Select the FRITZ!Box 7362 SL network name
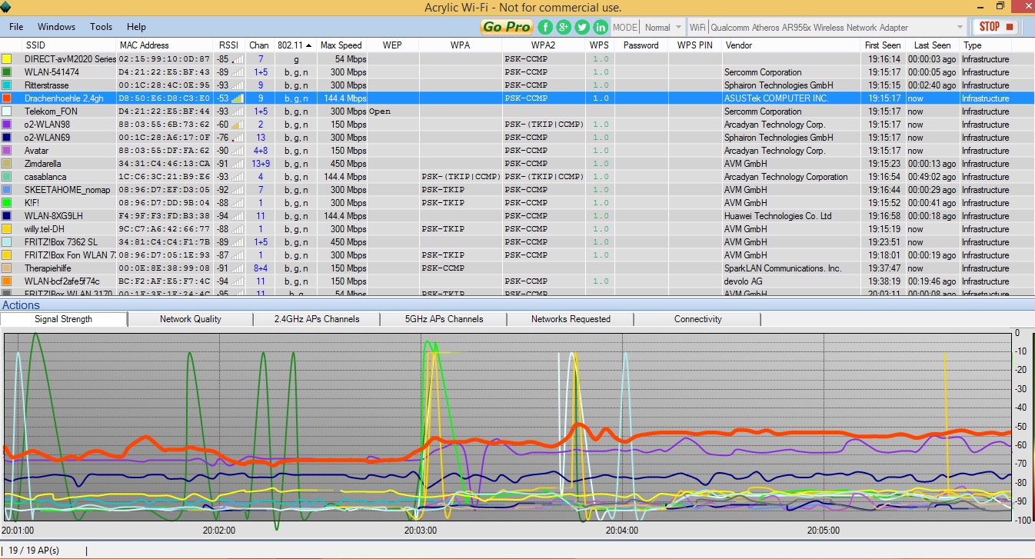Screen dimensions: 1035x559 pos(61,242)
